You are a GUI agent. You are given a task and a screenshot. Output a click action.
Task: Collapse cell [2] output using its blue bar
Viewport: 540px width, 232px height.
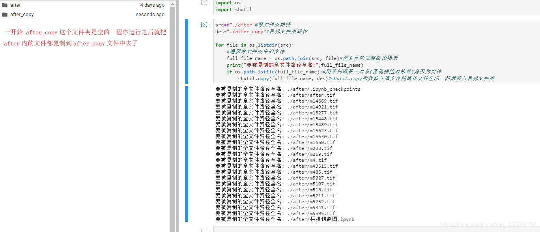coord(187,154)
